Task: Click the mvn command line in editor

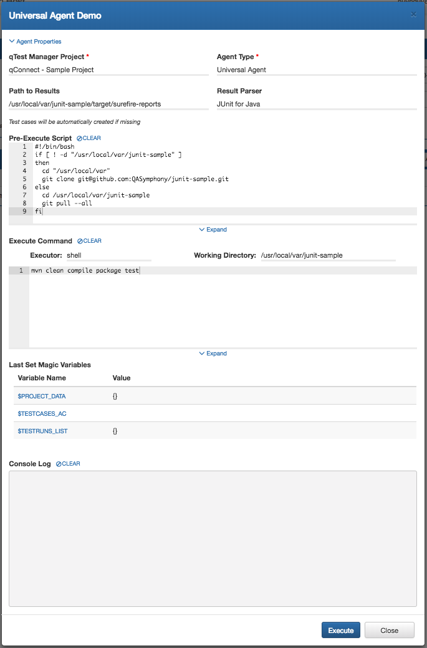Action: tap(86, 271)
